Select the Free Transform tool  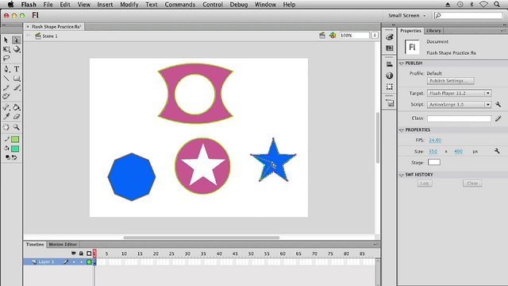6,49
